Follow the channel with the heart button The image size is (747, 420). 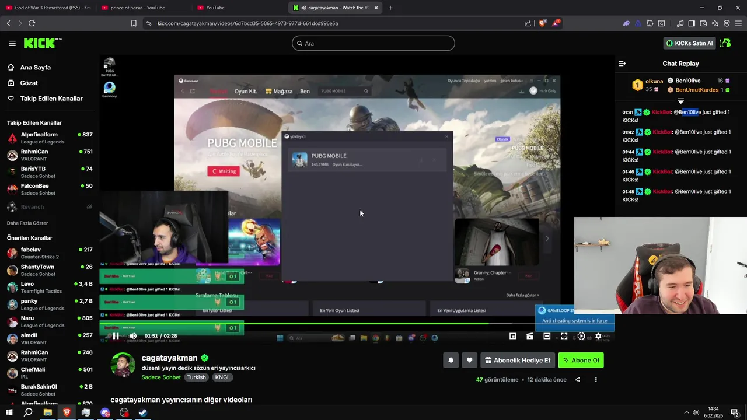point(469,360)
